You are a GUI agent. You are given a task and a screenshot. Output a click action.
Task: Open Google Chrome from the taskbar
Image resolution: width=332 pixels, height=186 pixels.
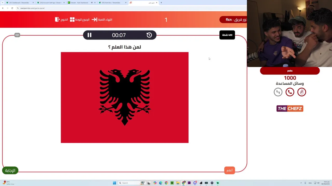(x=166, y=183)
